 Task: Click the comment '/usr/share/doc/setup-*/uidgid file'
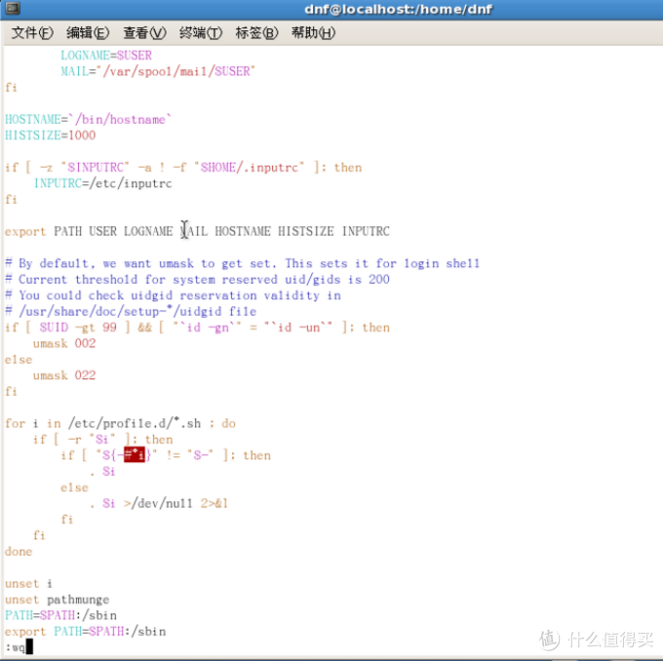131,312
